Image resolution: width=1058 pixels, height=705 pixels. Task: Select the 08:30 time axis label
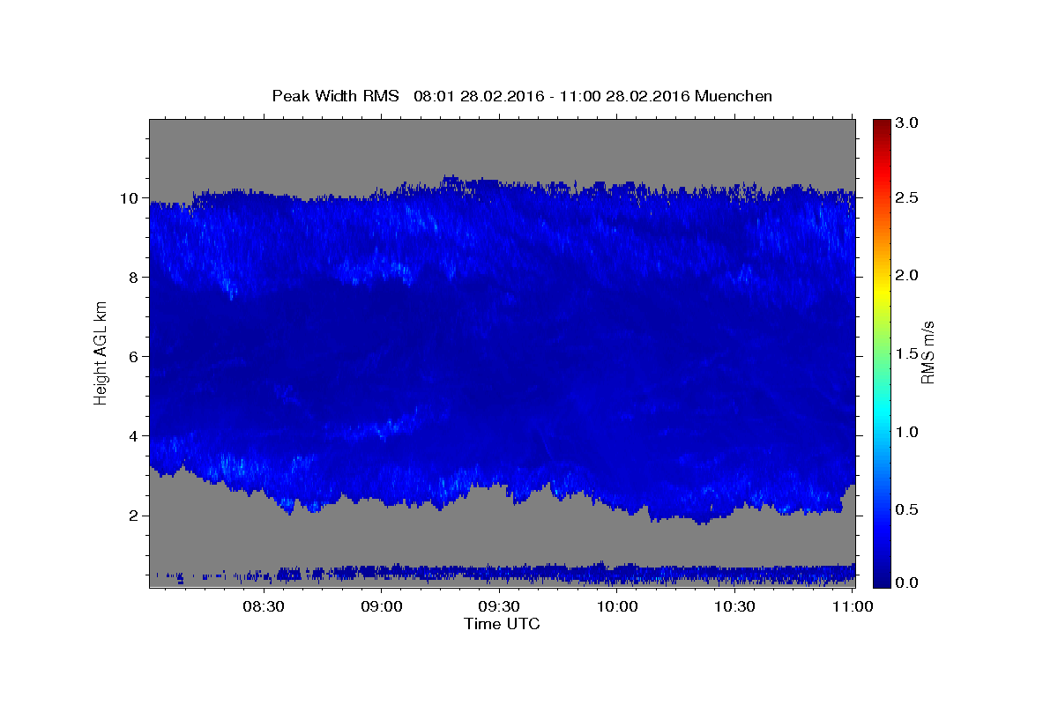[263, 606]
